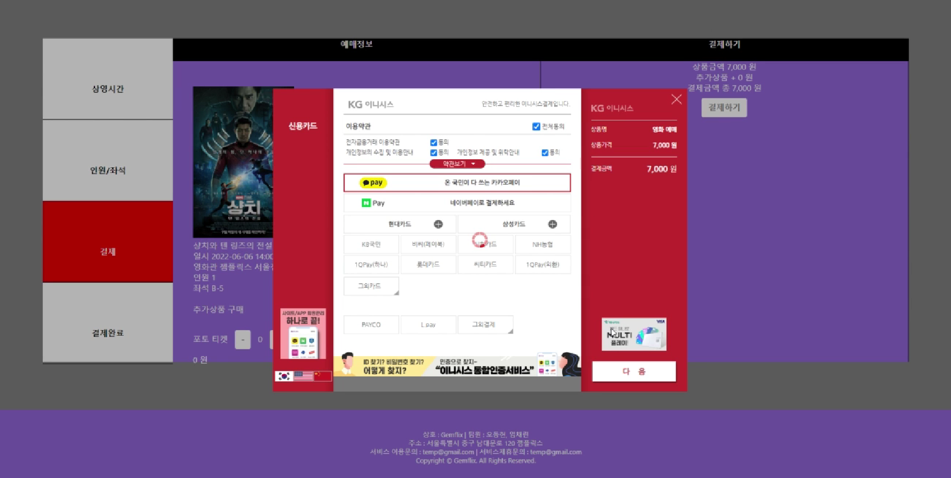
Task: Decrease photo ticket count with the minus stepper
Action: coord(243,339)
